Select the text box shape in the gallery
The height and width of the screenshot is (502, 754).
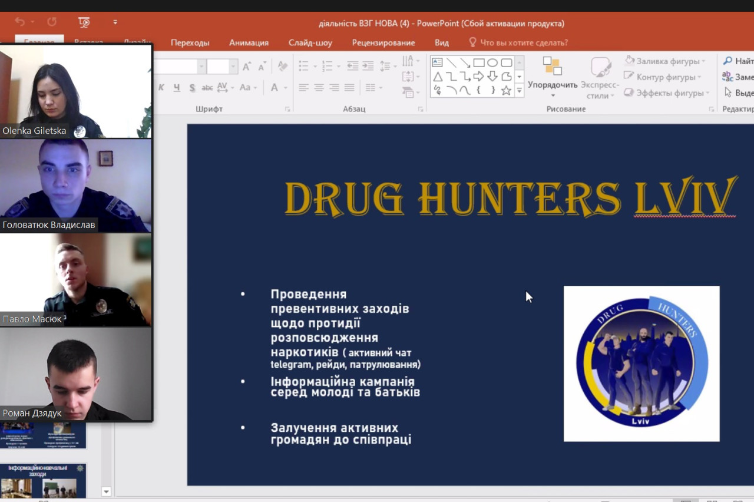click(437, 62)
